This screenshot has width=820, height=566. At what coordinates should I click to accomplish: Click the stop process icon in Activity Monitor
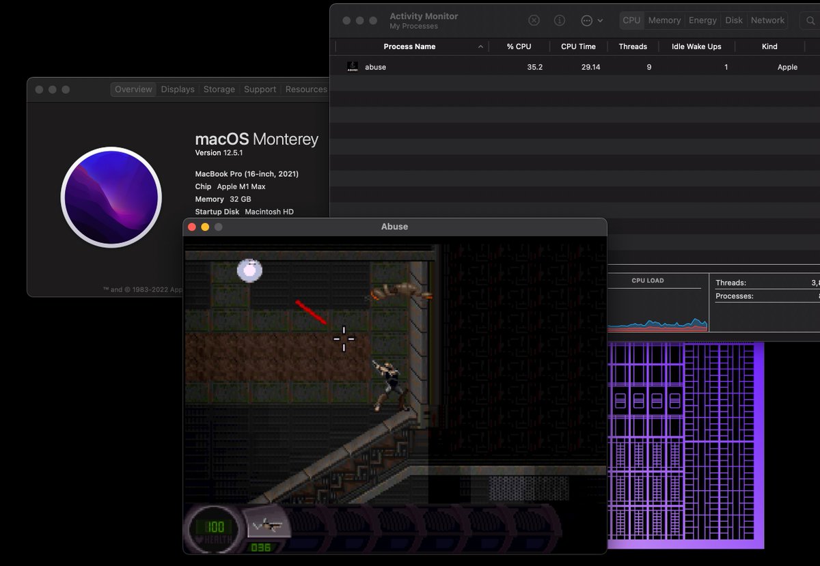click(534, 20)
